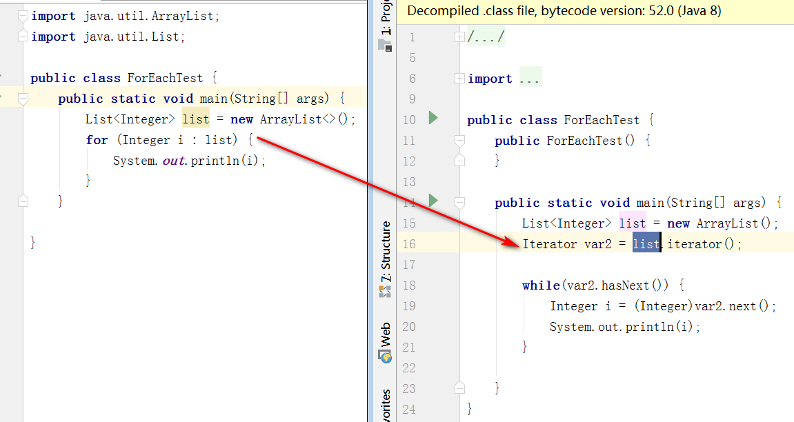This screenshot has width=794, height=422.
Task: Collapse the import statements in the left editor
Action: (22, 15)
